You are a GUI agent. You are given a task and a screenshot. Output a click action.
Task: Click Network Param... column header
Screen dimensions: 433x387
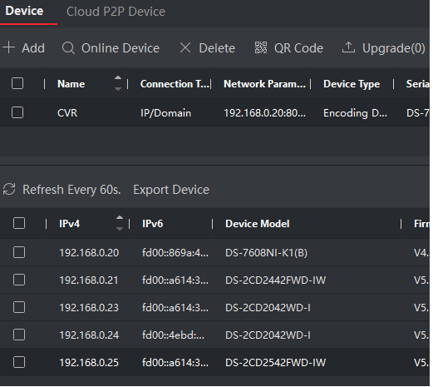coord(264,84)
